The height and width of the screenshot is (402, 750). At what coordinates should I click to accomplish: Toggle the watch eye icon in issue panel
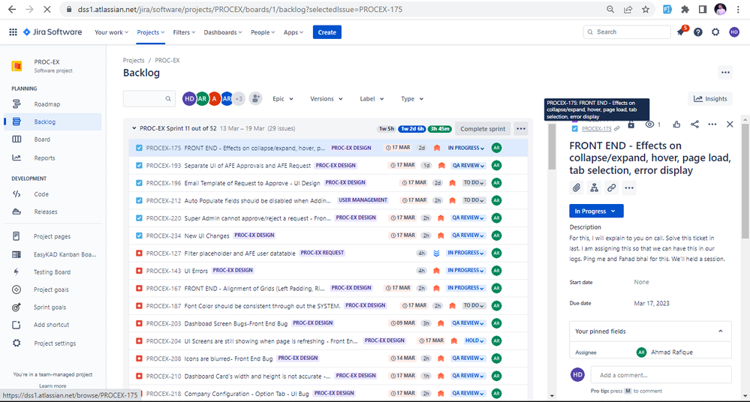click(649, 124)
